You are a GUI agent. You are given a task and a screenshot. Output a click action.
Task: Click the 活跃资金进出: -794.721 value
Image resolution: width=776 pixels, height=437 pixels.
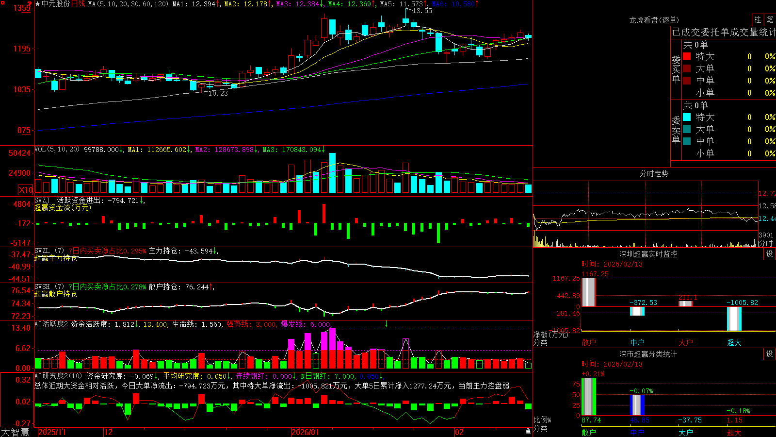[x=98, y=200]
